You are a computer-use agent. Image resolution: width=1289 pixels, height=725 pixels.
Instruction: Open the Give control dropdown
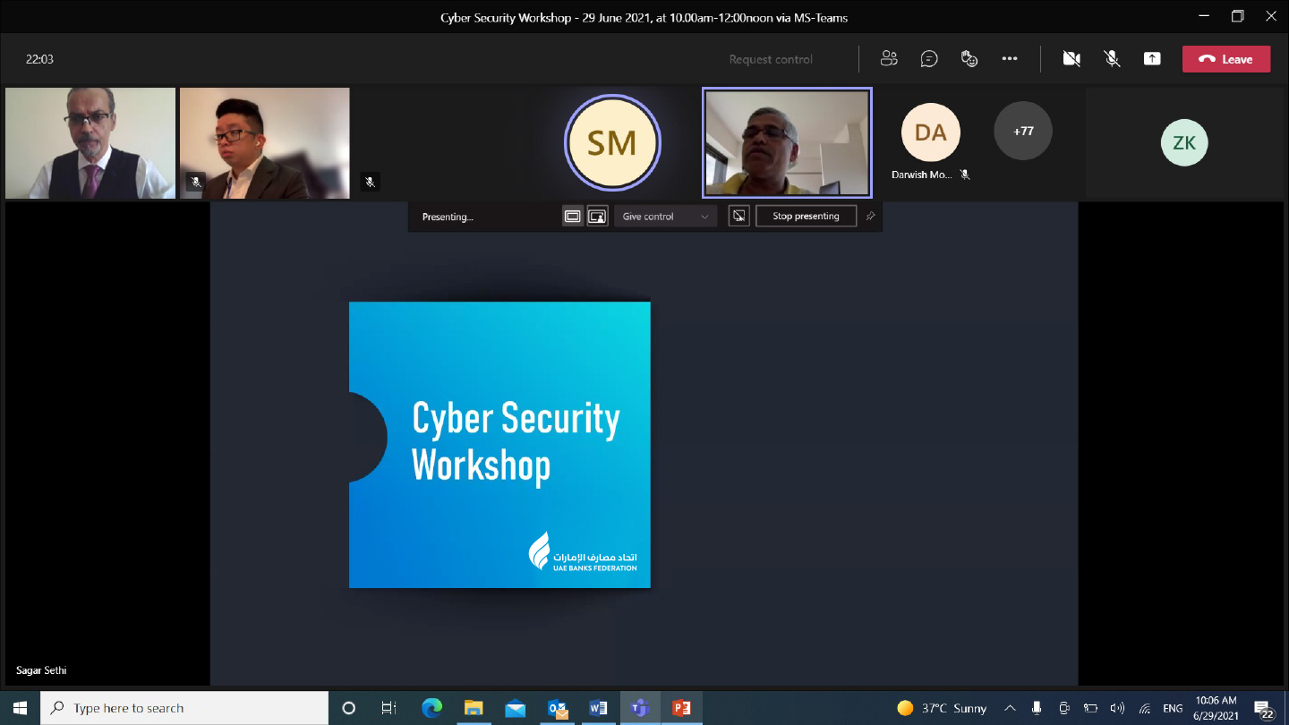pos(665,217)
